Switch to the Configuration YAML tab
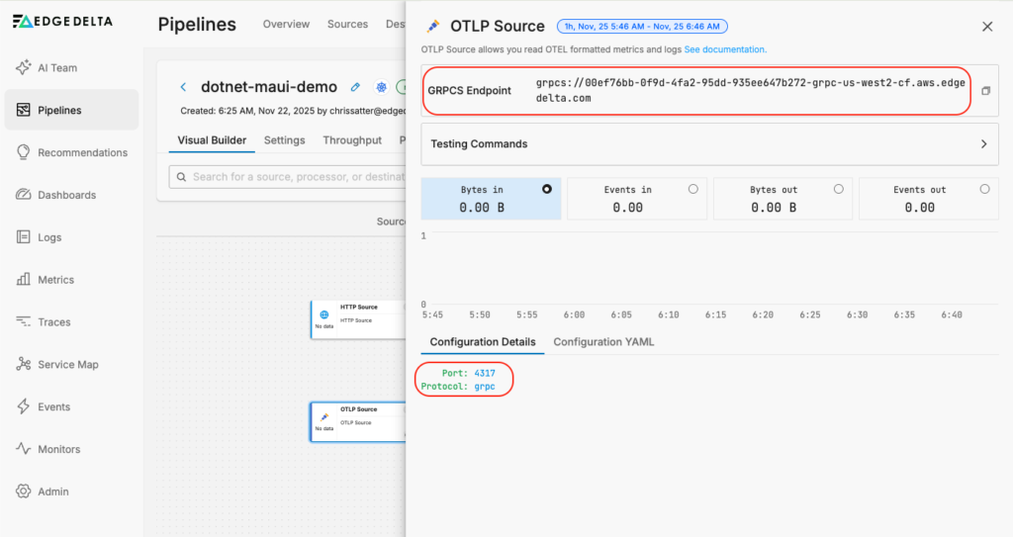 603,342
